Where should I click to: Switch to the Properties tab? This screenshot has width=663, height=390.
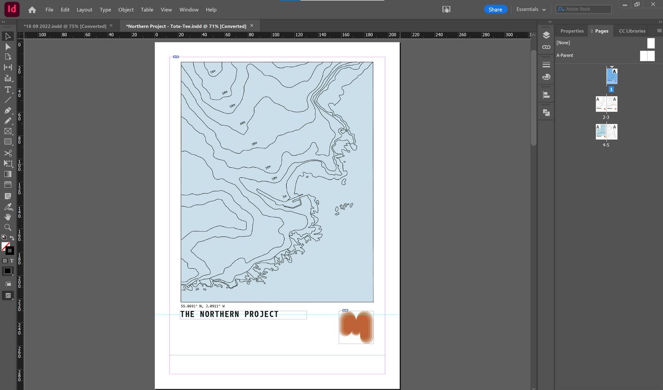(572, 31)
